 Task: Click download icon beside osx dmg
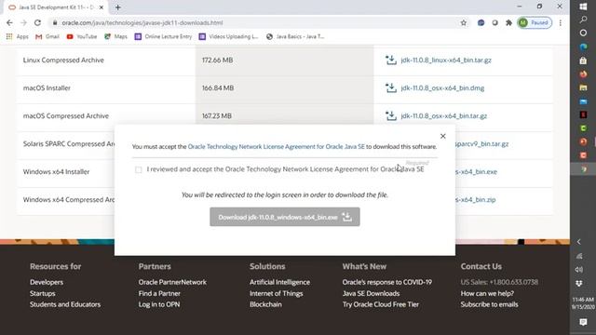pos(391,87)
